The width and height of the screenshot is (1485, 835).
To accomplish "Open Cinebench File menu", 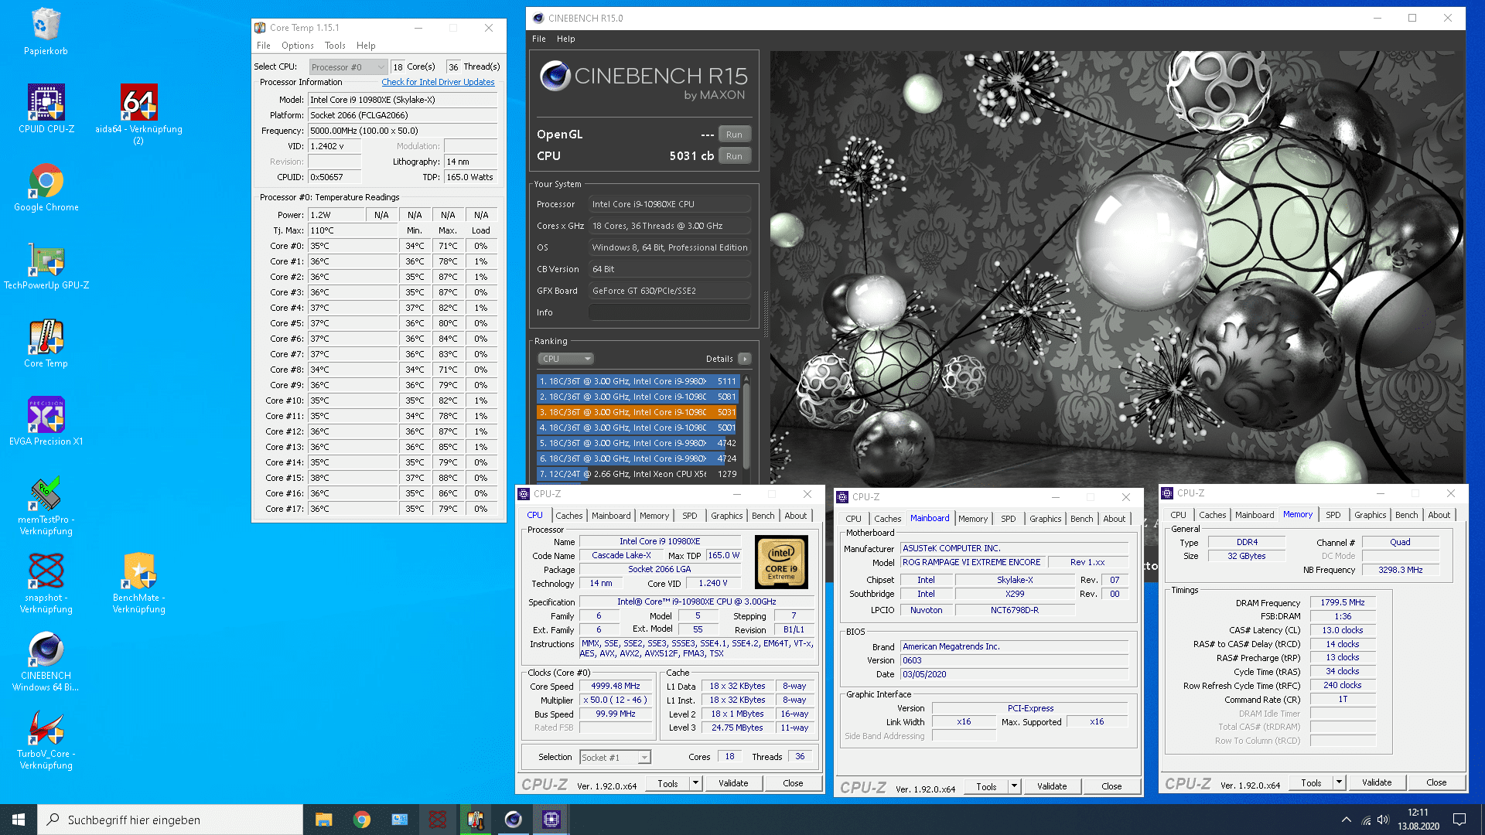I will tap(539, 39).
